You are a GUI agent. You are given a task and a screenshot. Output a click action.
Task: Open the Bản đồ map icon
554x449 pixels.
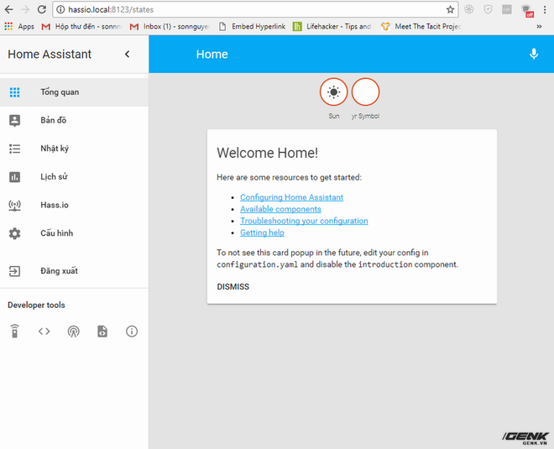point(14,121)
